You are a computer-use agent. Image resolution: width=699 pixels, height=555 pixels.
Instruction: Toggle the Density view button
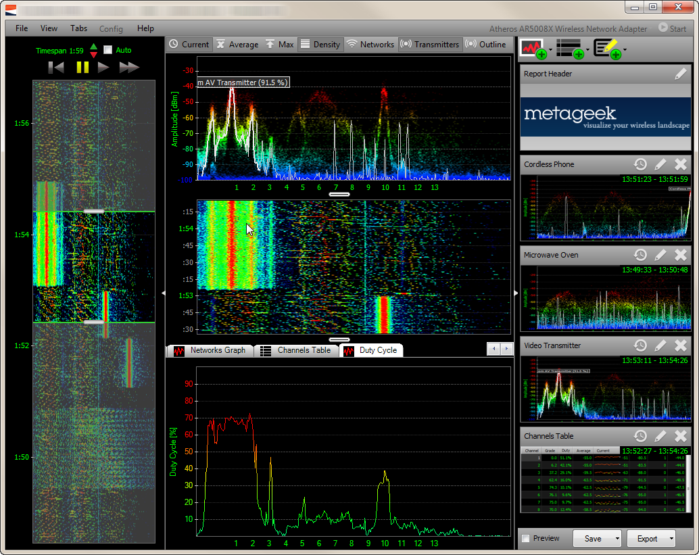320,45
